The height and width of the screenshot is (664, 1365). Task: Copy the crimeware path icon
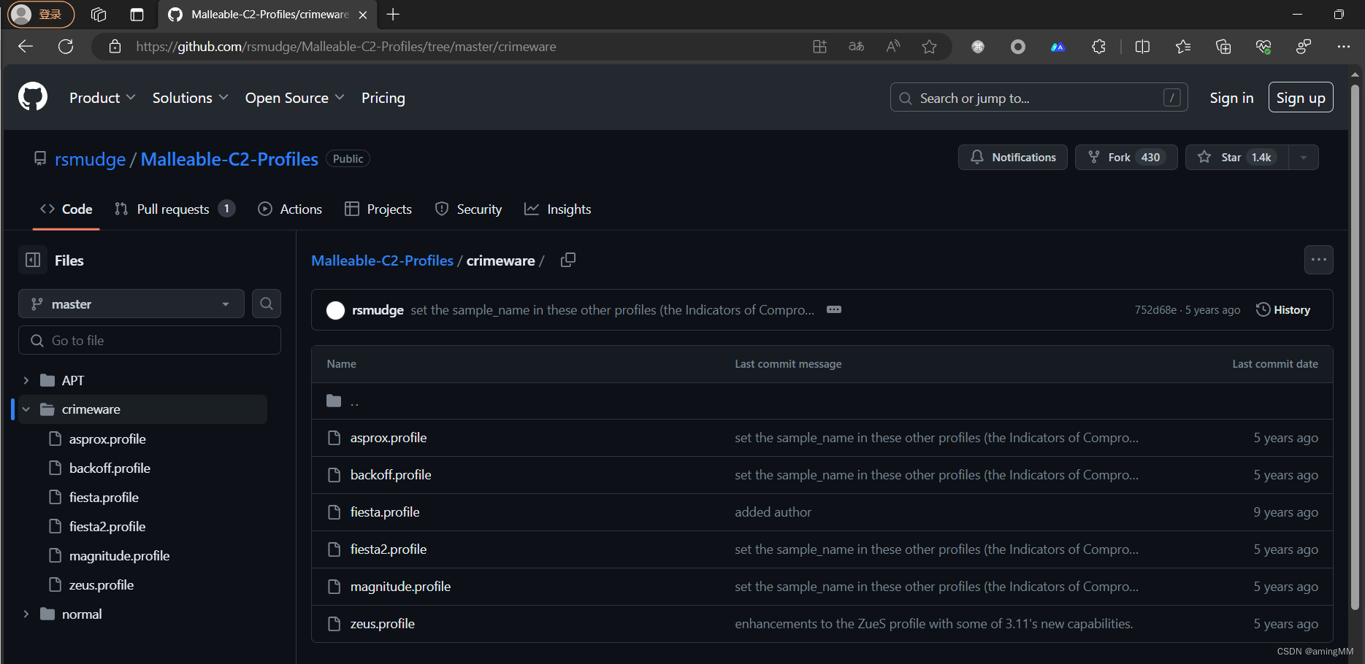coord(568,260)
